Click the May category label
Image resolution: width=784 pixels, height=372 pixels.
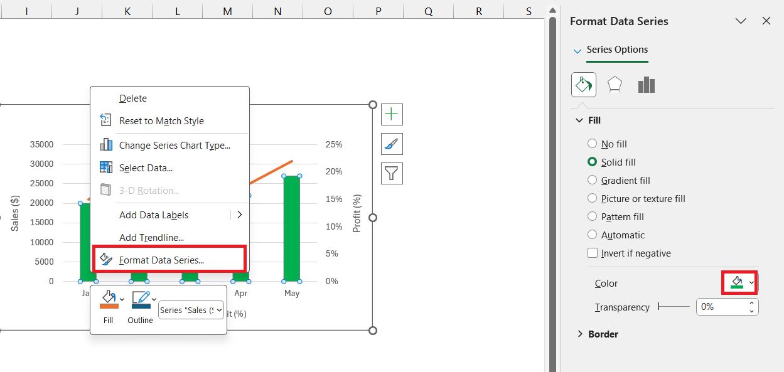click(x=292, y=293)
